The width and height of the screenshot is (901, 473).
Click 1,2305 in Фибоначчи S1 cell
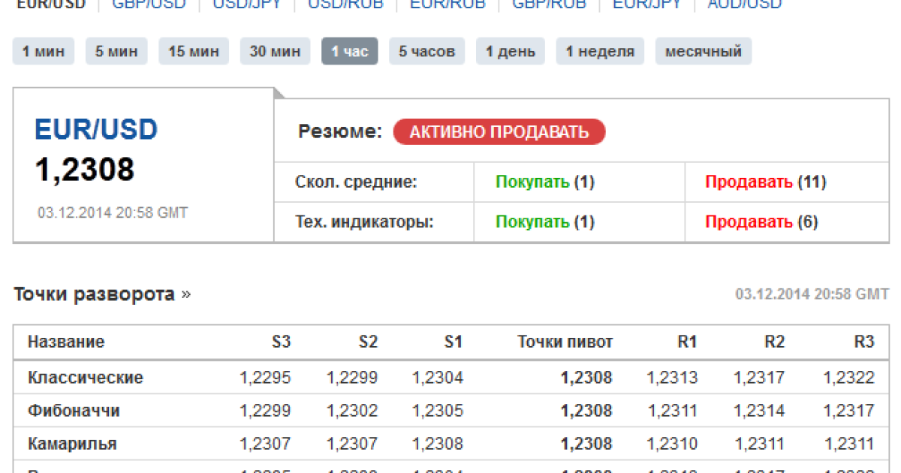tap(438, 411)
